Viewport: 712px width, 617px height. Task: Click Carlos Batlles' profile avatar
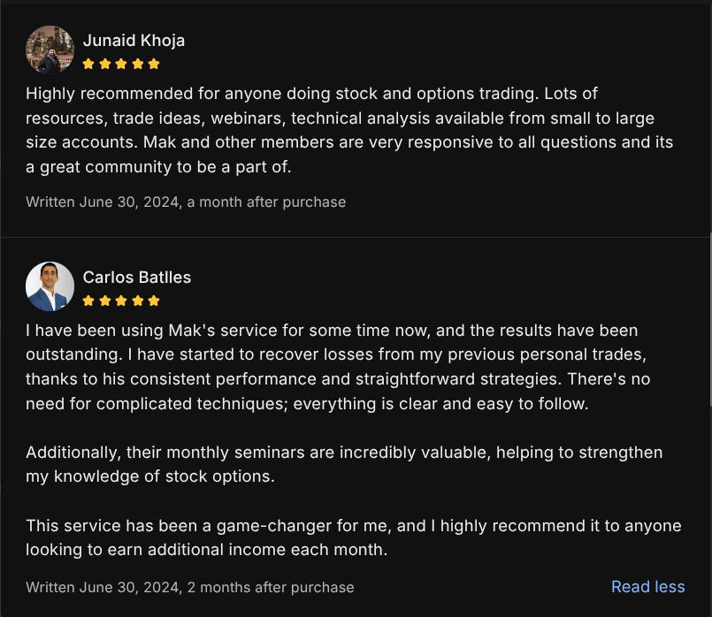tap(50, 286)
